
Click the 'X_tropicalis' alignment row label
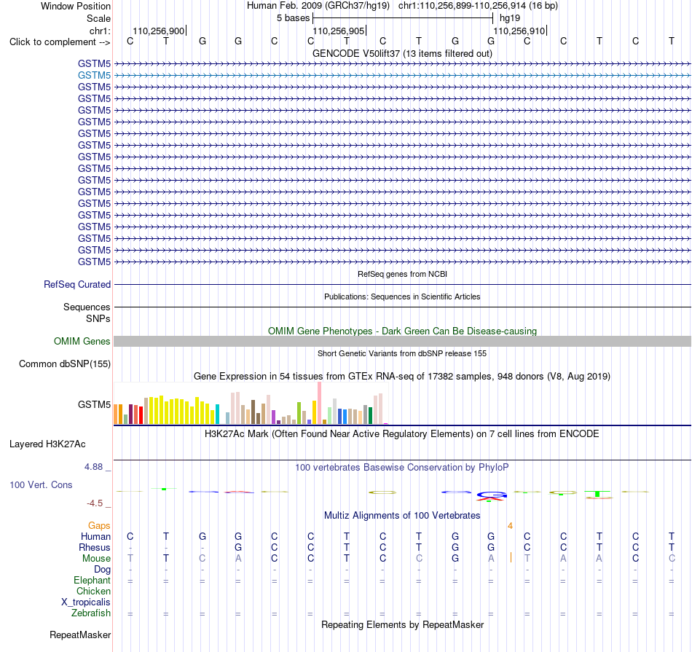click(86, 602)
